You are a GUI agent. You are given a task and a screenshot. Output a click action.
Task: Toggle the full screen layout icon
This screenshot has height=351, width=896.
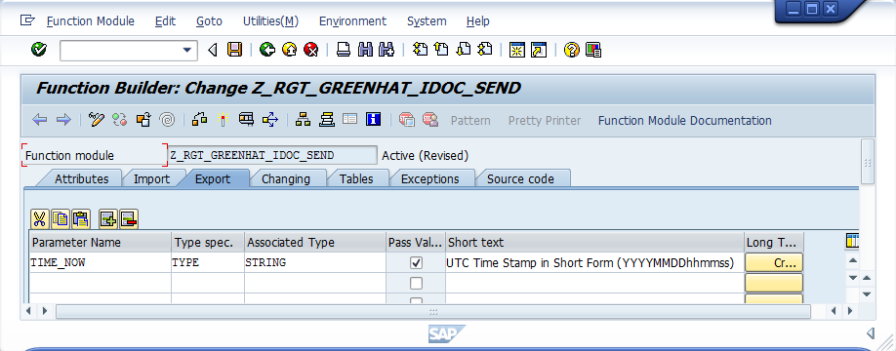(349, 119)
